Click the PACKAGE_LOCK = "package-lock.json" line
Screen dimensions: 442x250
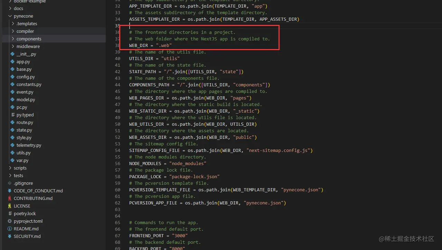pyautogui.click(x=175, y=176)
